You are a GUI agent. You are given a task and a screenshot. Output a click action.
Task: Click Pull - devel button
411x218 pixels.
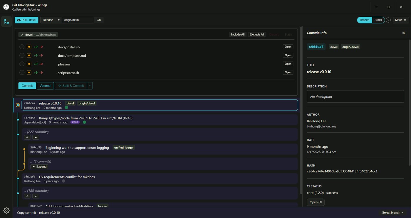[x=26, y=20]
